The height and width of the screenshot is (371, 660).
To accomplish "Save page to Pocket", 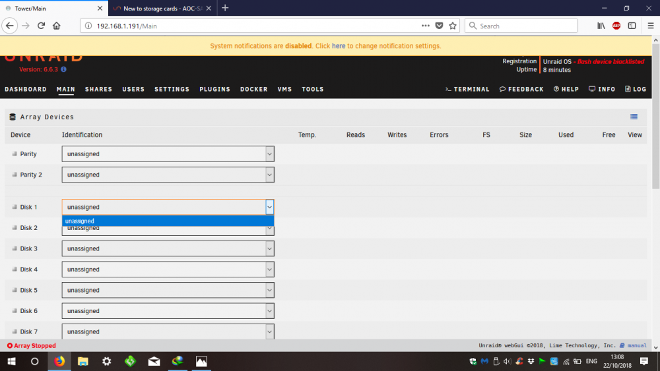I will click(439, 26).
